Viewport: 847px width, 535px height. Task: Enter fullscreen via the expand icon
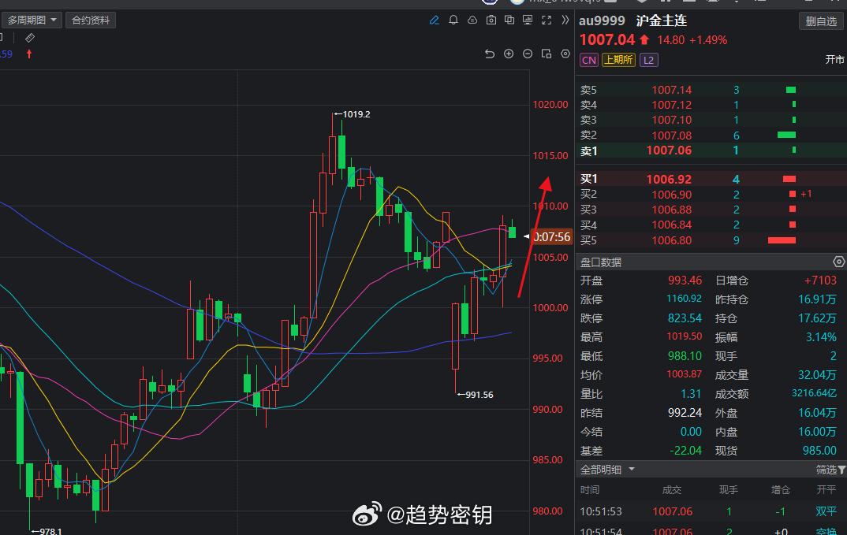tap(547, 20)
